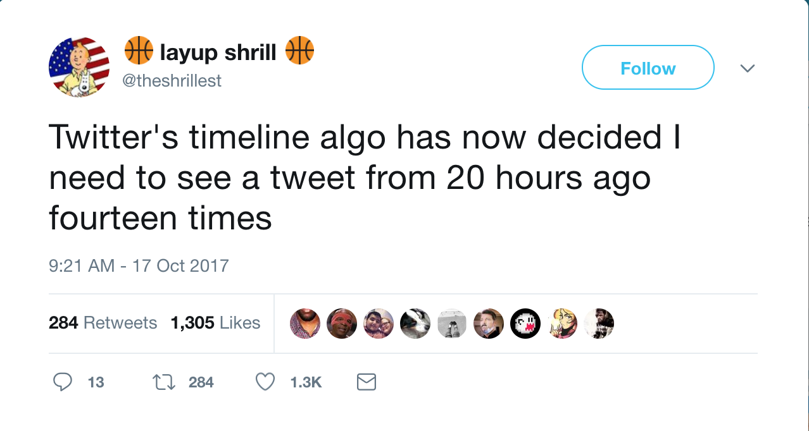Click the heart icon to like the tweet
This screenshot has height=431, width=809.
[265, 382]
